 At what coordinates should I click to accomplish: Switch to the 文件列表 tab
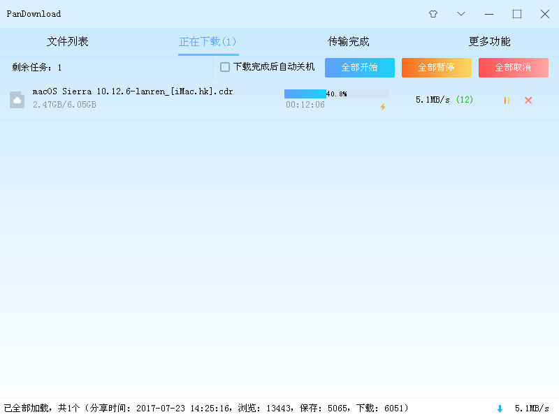coord(67,42)
